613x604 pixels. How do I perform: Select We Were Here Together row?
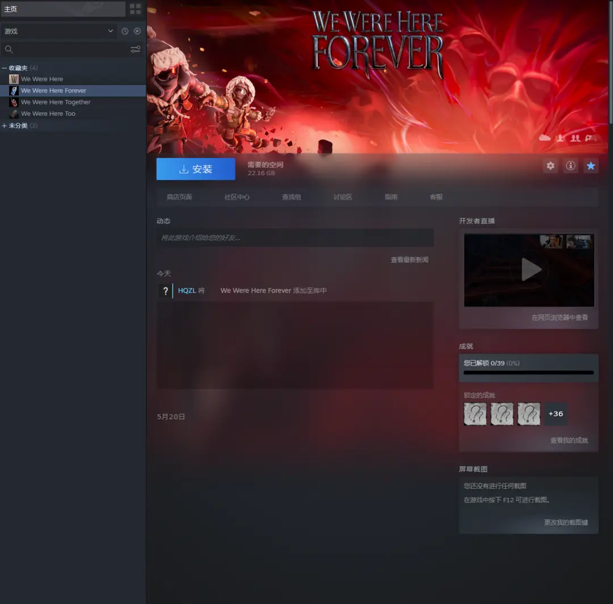click(73, 102)
